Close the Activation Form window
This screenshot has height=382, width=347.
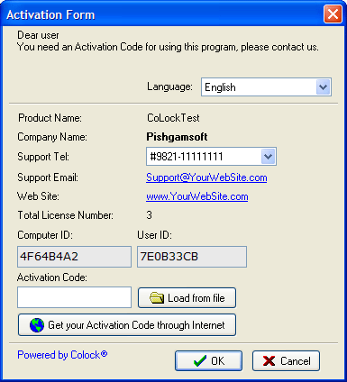pos(333,14)
